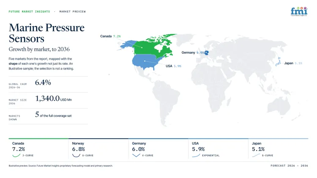Click the U-curve icon under Norway
317x178 pixels.
pos(76,155)
